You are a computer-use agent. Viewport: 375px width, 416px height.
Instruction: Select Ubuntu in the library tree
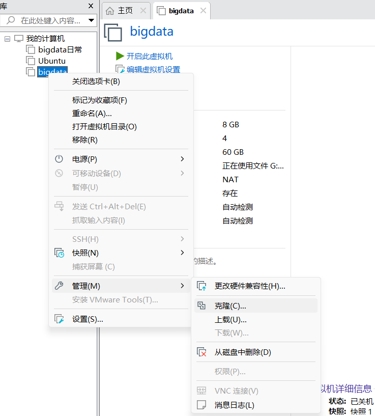click(x=52, y=61)
